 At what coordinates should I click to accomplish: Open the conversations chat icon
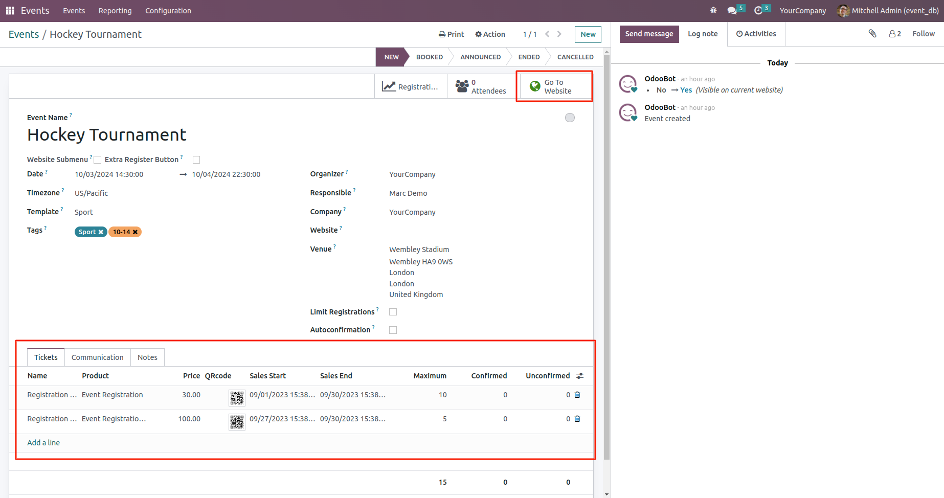(x=732, y=10)
